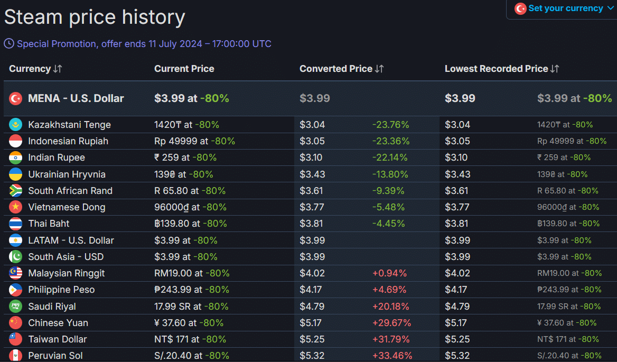617x362 pixels.
Task: Click the LATAM - U.S. Dollar flag icon
Action: pyautogui.click(x=16, y=240)
